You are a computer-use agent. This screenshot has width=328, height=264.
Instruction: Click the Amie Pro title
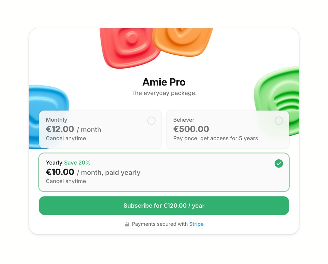tap(164, 82)
